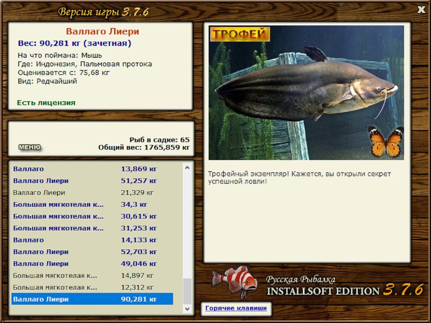Click the scroll down arrow of fish list
431x323 pixels.
point(187,308)
